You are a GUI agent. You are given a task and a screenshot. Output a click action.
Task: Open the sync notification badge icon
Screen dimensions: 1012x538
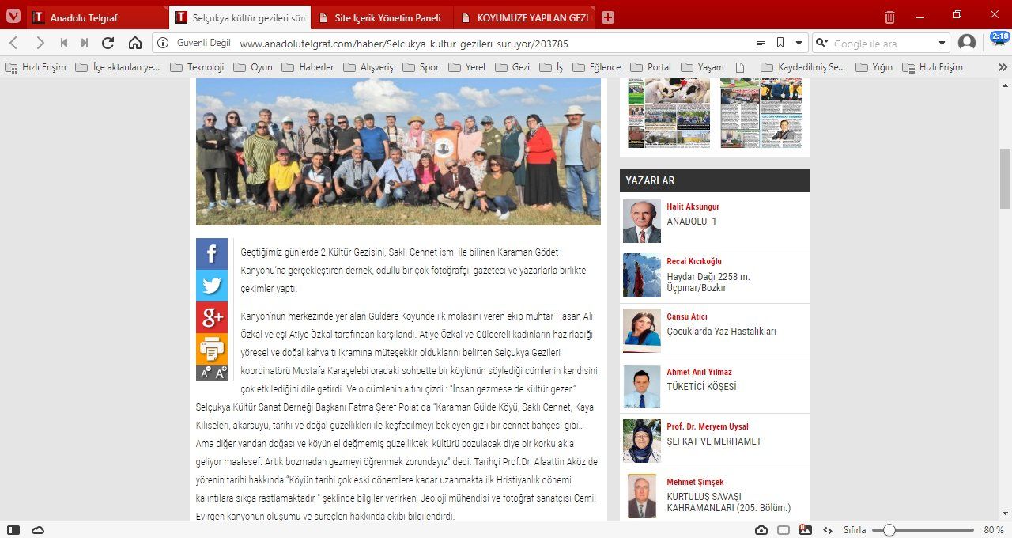click(999, 38)
